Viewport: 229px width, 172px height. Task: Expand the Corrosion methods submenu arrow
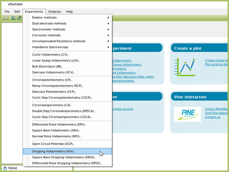coord(108,35)
